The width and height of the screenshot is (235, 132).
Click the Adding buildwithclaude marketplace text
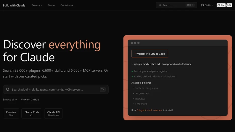point(154,77)
